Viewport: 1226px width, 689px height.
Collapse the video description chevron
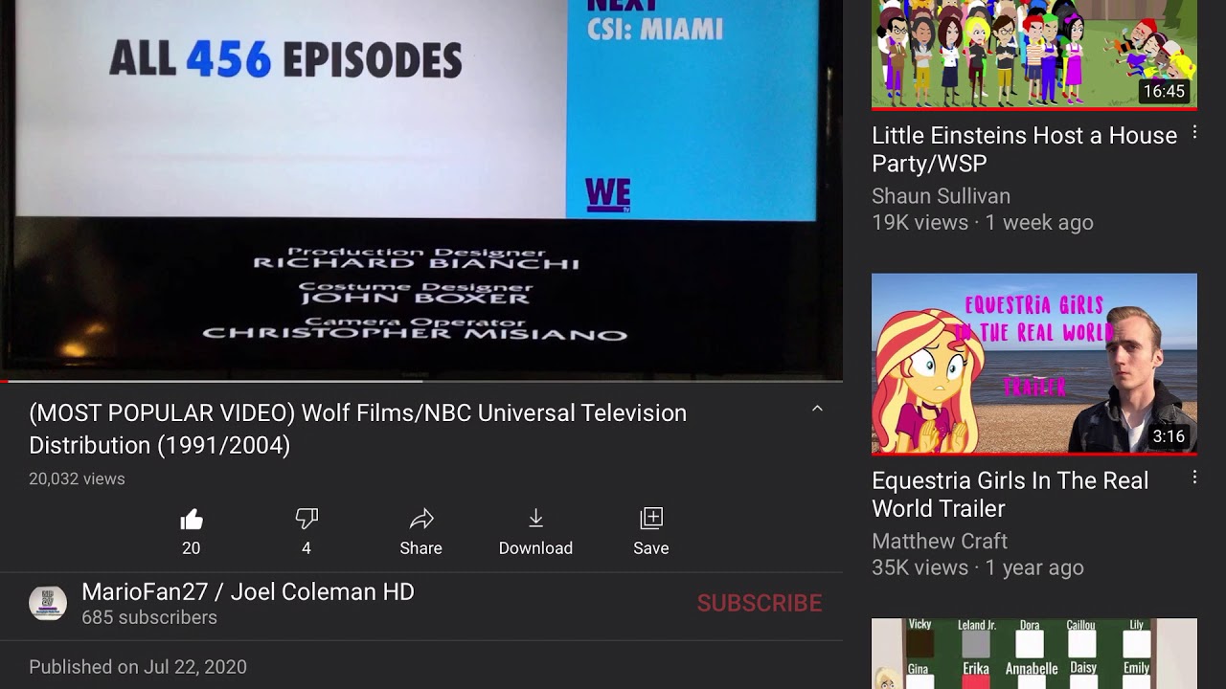(x=817, y=409)
